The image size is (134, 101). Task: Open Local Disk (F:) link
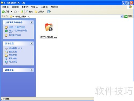point(15,48)
